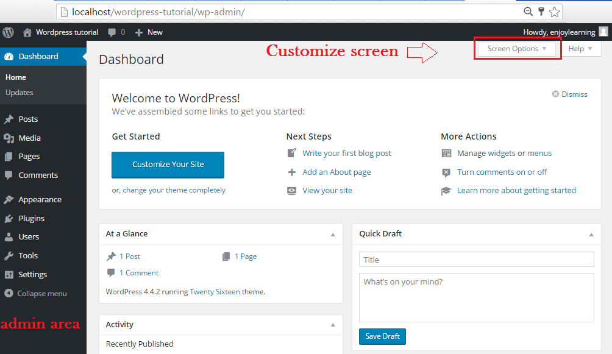Click the Dismiss link in welcome panel
Image resolution: width=612 pixels, height=354 pixels.
pyautogui.click(x=575, y=94)
